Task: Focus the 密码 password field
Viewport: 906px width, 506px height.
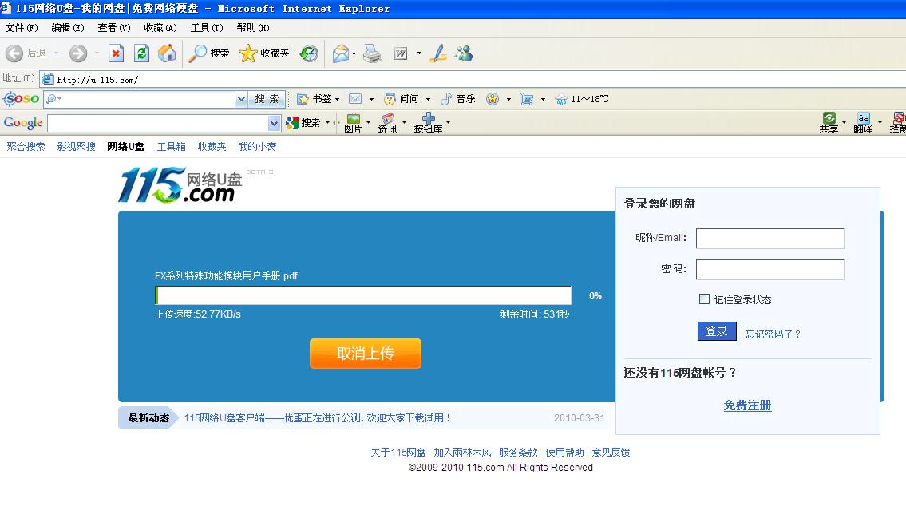Action: (770, 269)
